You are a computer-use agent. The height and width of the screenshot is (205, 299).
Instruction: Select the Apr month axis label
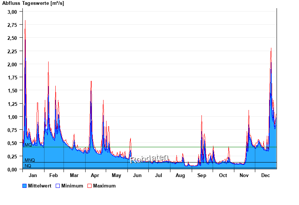(x=95, y=175)
